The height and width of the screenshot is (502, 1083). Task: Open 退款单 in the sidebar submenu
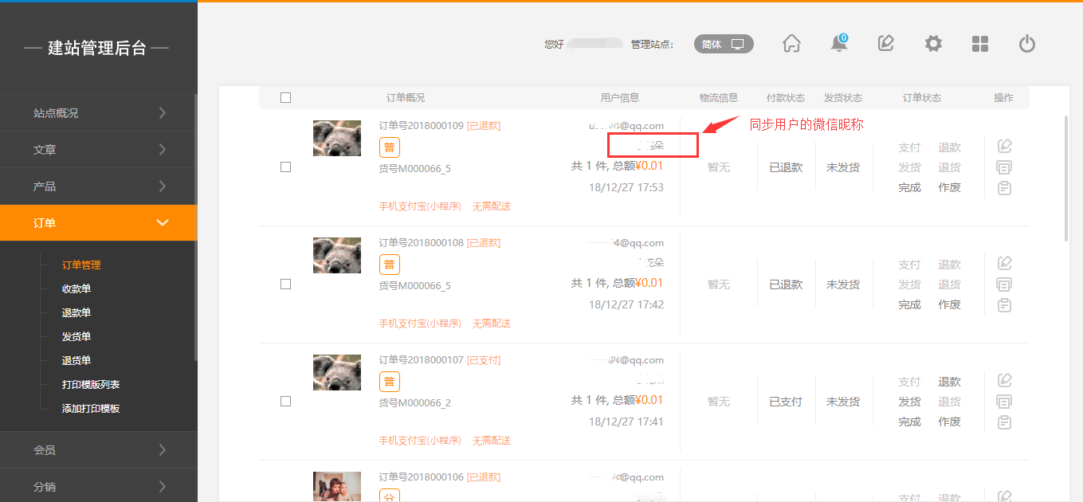(77, 313)
